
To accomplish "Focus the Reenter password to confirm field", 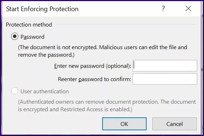I will pyautogui.click(x=165, y=79).
